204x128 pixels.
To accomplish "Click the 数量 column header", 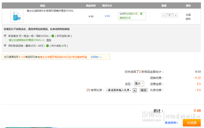I will click(164, 6).
